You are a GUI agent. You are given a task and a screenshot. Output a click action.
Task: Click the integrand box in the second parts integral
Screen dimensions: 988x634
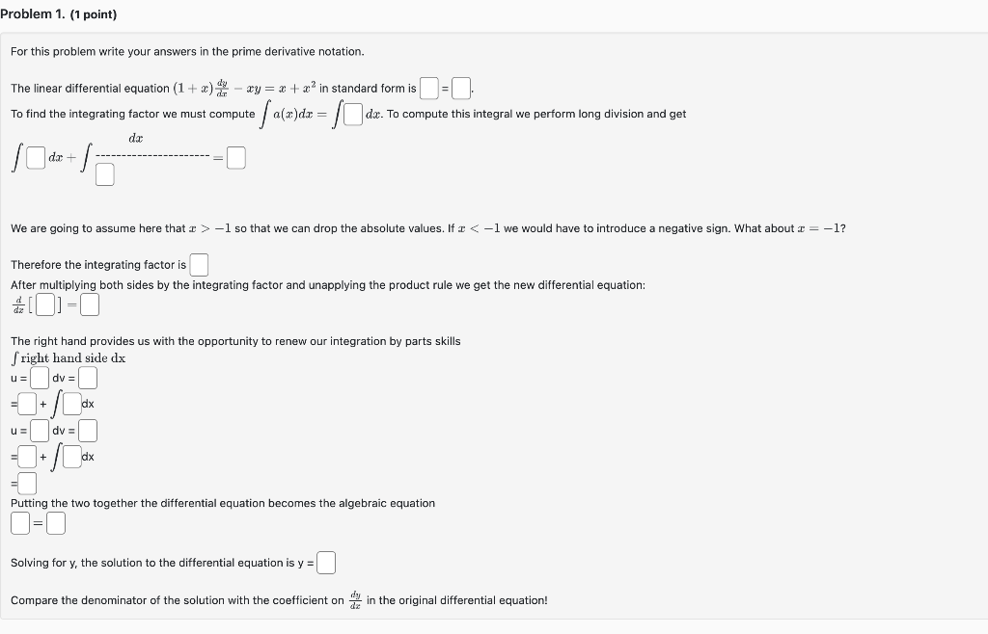(72, 457)
